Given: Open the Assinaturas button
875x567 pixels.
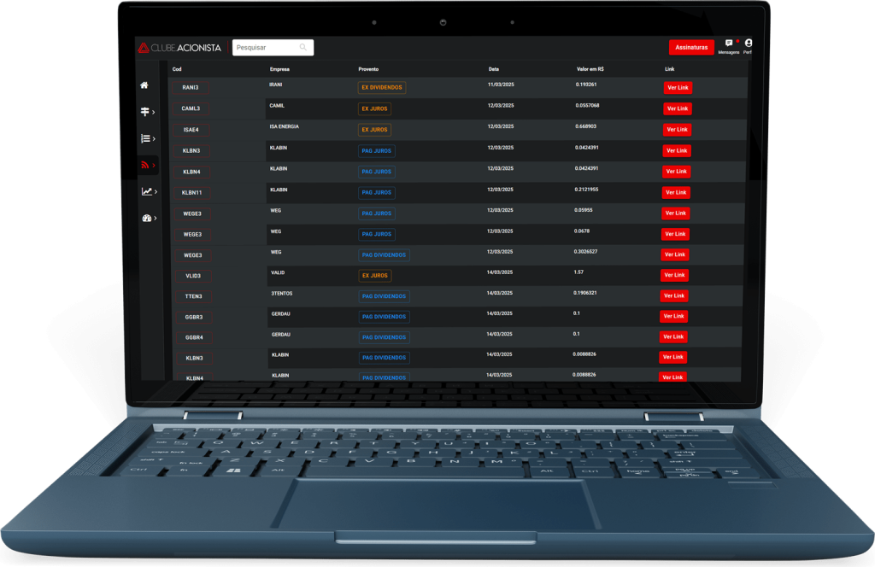Looking at the screenshot, I should click(x=691, y=47).
